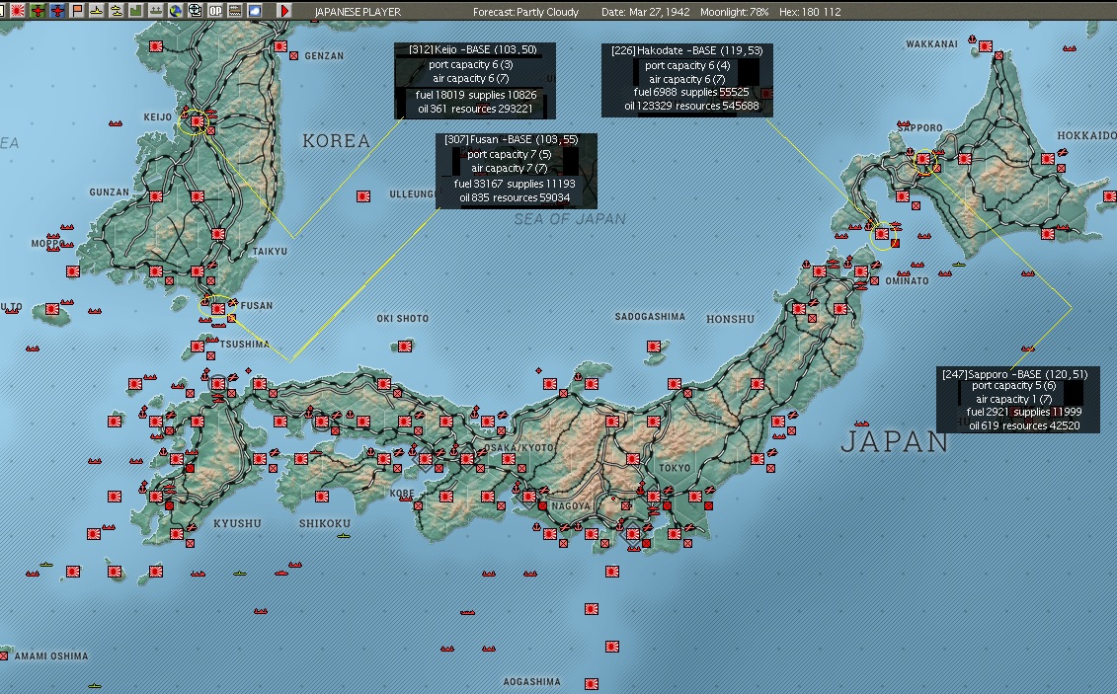The width and height of the screenshot is (1117, 694).
Task: Select the Keijo base icon
Action: pyautogui.click(x=198, y=122)
